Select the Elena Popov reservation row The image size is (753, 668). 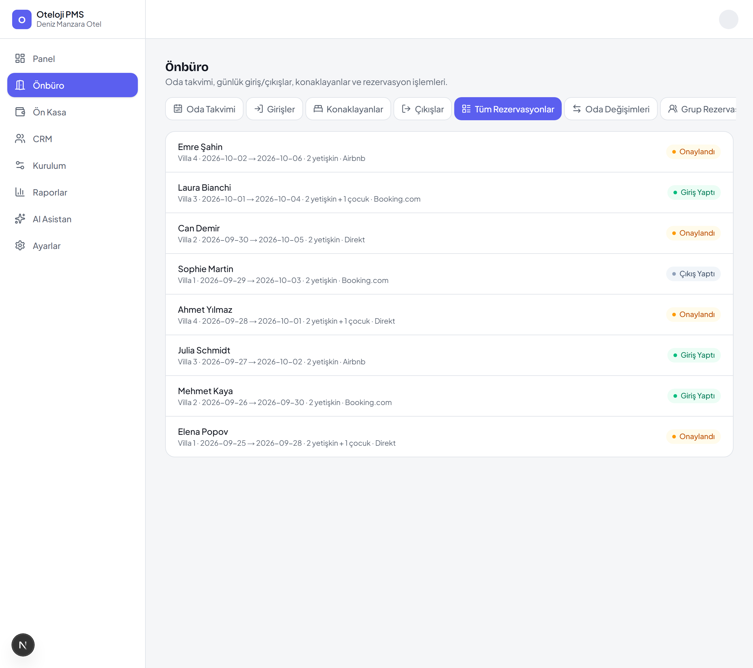[x=449, y=437]
